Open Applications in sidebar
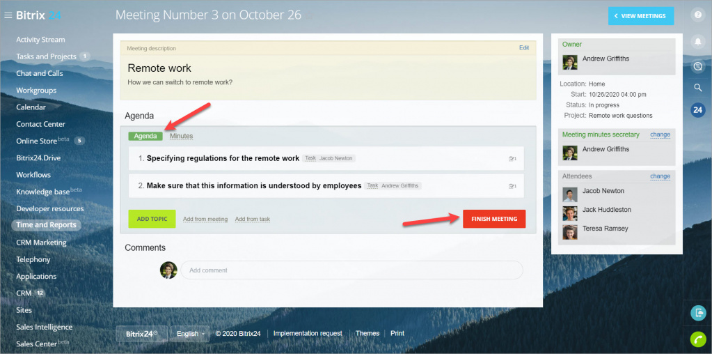 click(x=36, y=276)
